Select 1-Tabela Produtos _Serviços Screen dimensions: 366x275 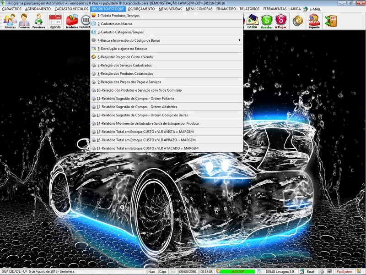click(167, 16)
